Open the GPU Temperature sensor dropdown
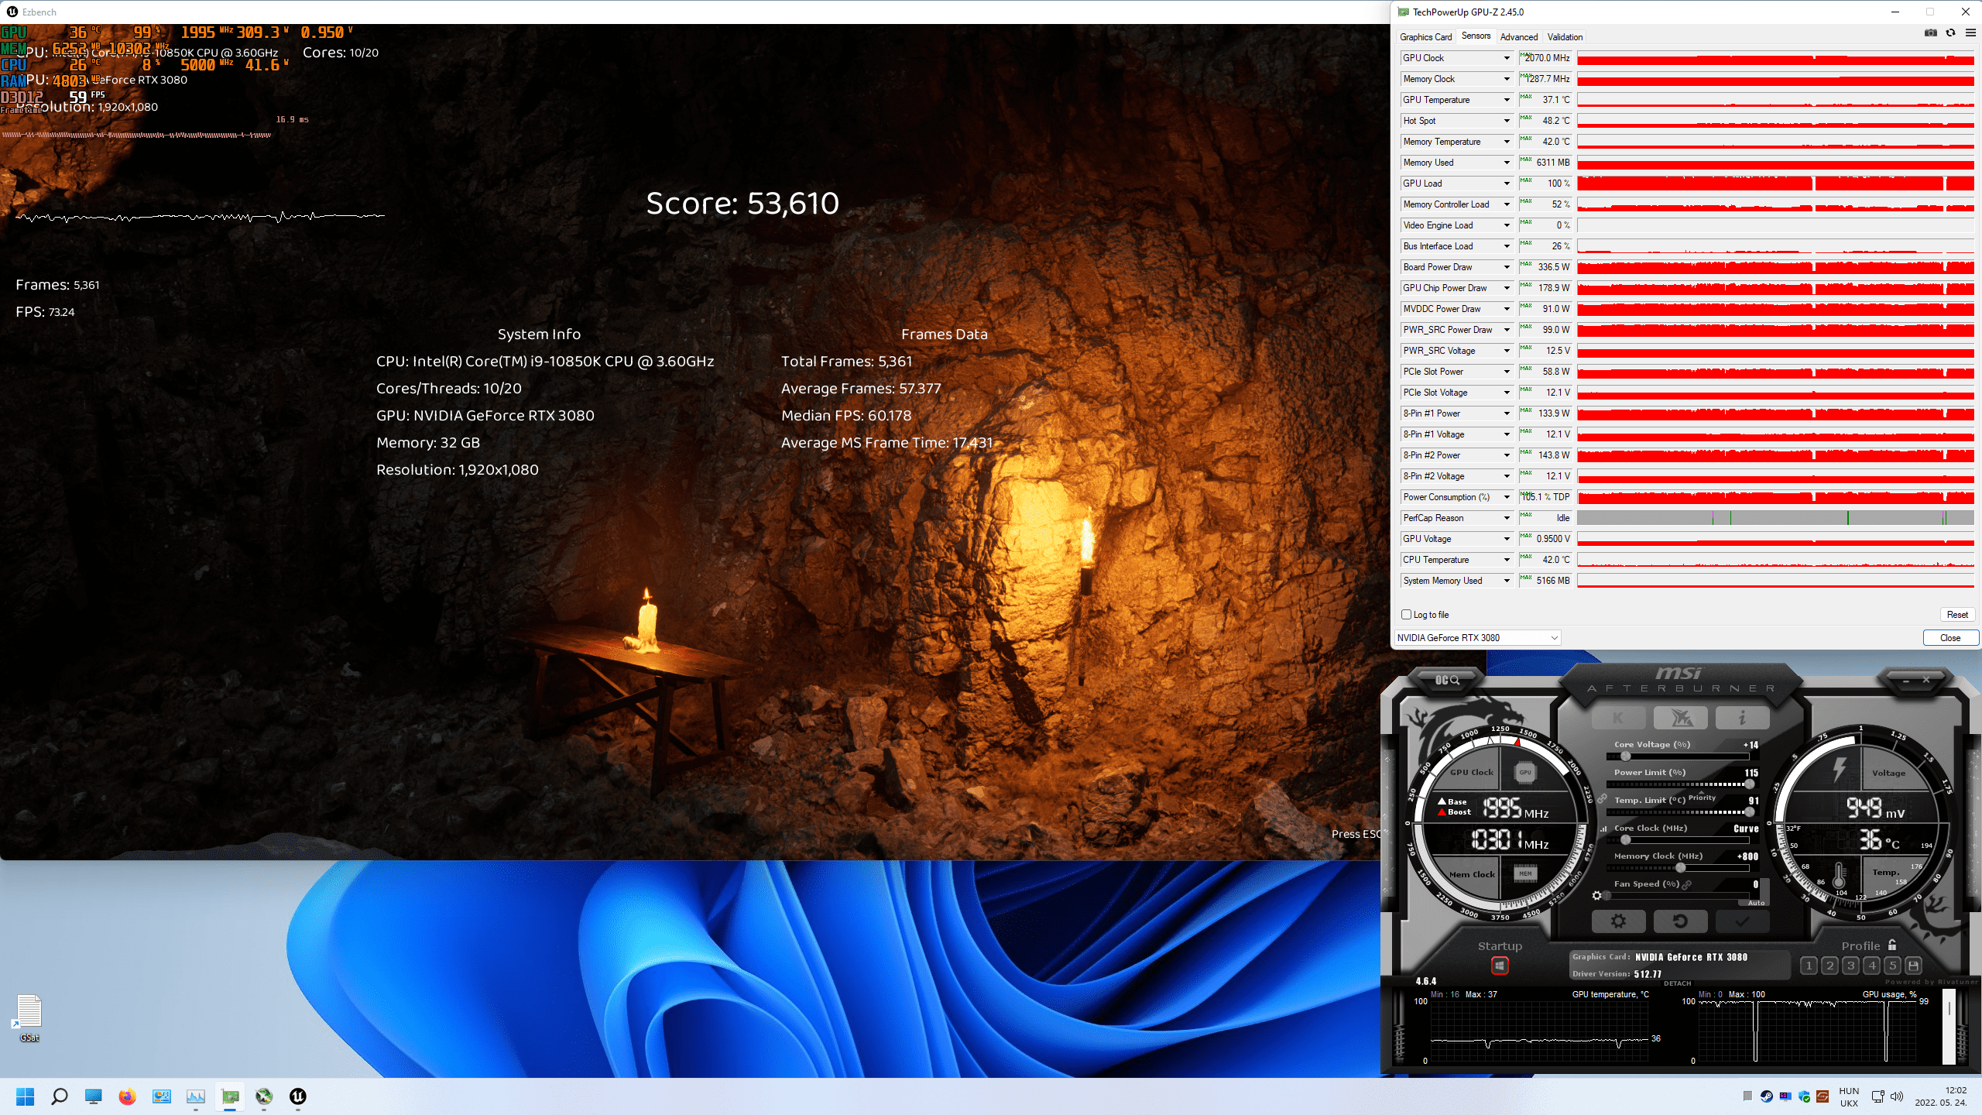The width and height of the screenshot is (1982, 1115). 1507,100
